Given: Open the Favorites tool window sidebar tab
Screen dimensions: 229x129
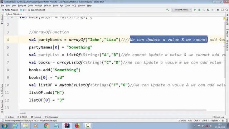Looking at the screenshot, I should point(2,106).
